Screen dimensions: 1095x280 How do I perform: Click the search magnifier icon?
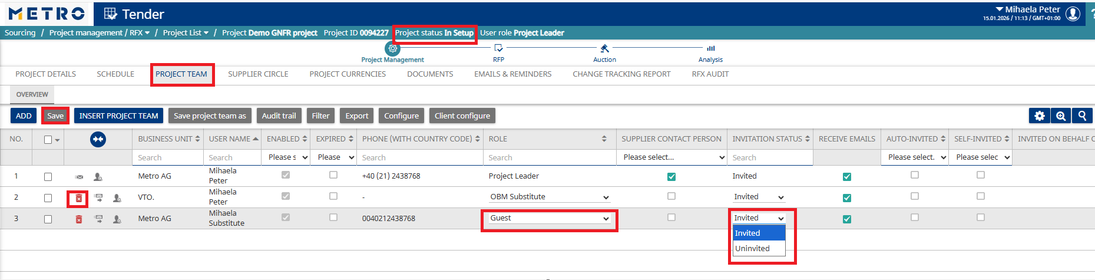tap(1082, 116)
